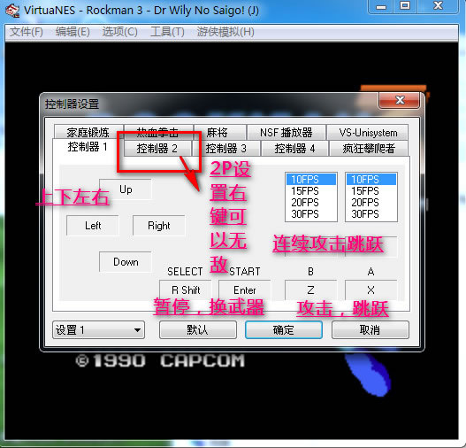466x448 pixels.
Task: Click the 默认 default button
Action: pyautogui.click(x=198, y=330)
